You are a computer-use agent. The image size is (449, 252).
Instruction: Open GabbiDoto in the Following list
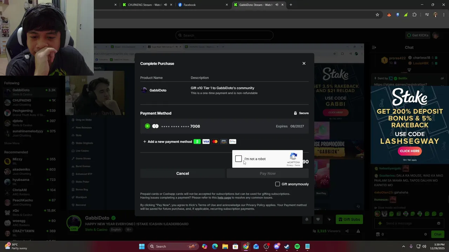32,92
